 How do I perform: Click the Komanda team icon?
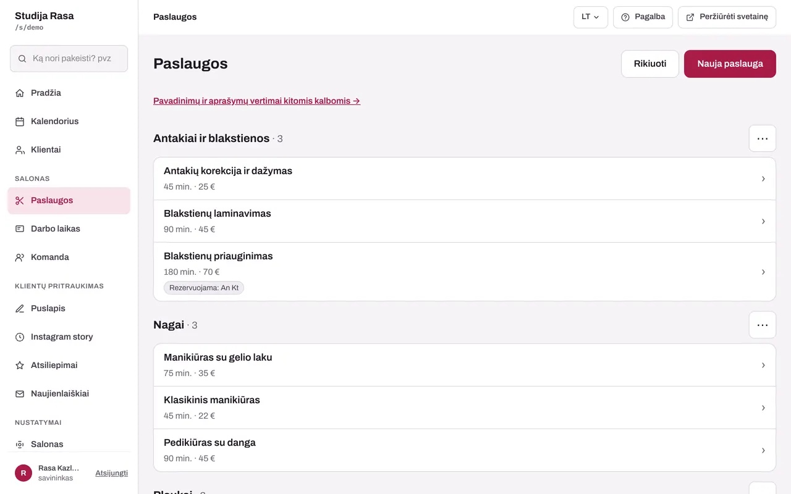(x=20, y=257)
